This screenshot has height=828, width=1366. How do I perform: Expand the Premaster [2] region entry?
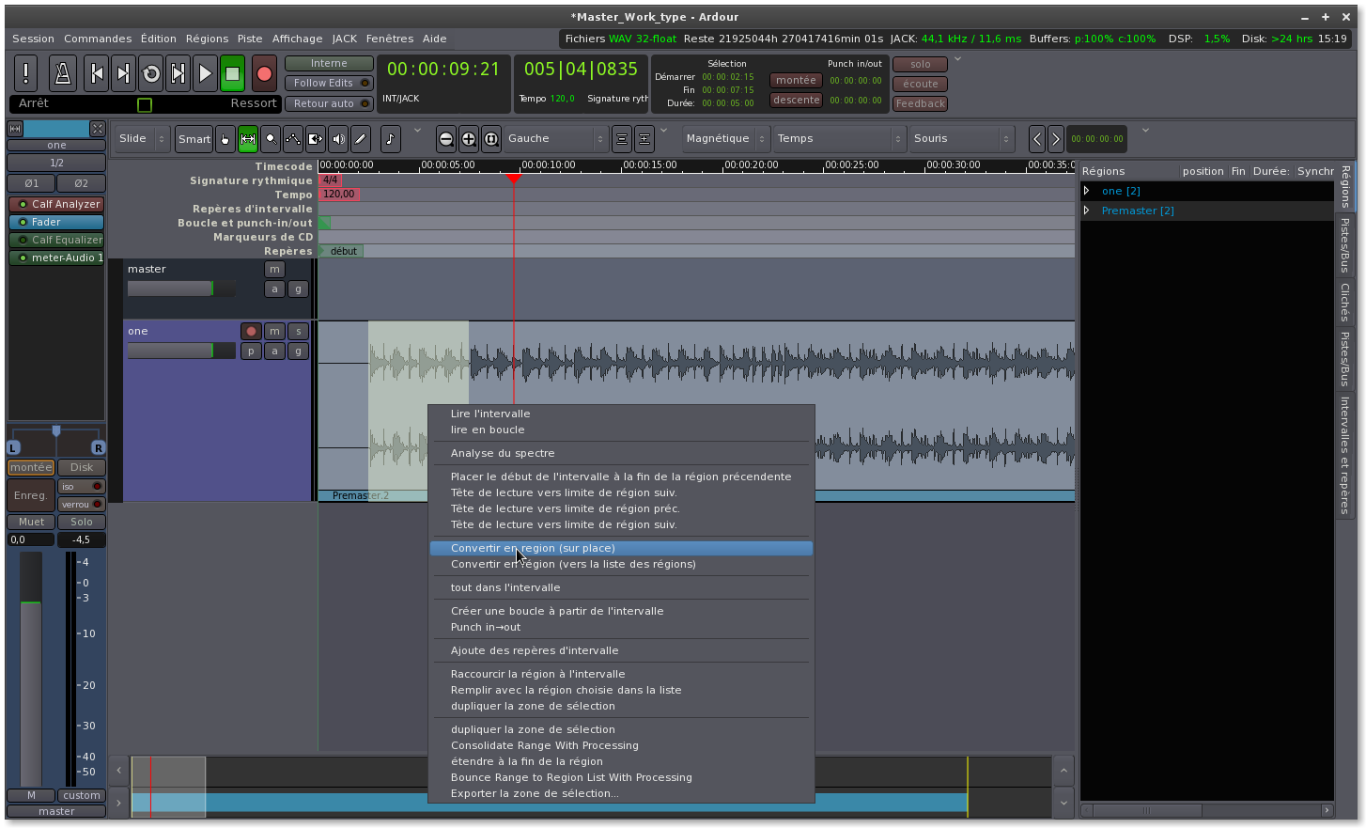(x=1087, y=211)
